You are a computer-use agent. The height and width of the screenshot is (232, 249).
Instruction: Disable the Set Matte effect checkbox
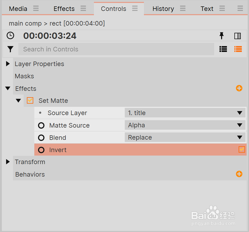coord(30,100)
